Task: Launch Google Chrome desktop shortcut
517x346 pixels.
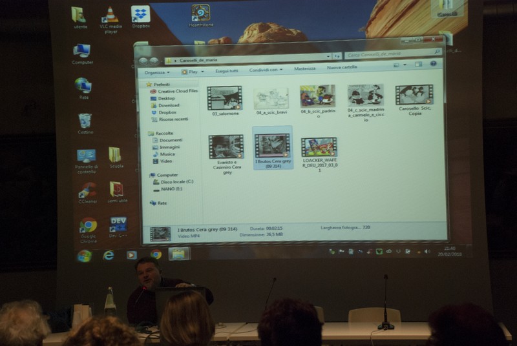Action: [89, 230]
